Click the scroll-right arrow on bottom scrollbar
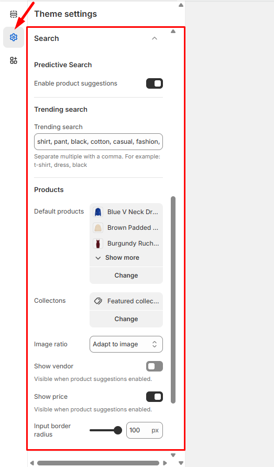 click(165, 463)
